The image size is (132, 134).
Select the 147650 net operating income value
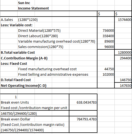click(125, 86)
